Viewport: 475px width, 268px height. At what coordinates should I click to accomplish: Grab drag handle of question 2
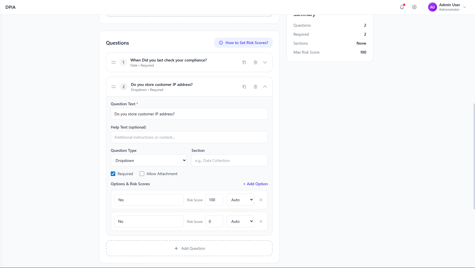click(x=114, y=87)
